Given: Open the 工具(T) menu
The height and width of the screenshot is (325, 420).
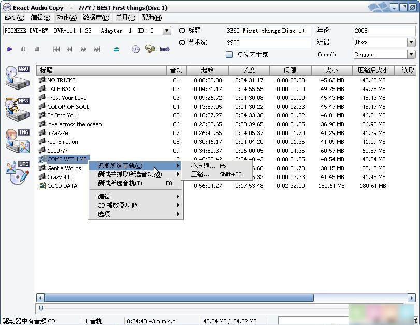Looking at the screenshot, I should point(125,18).
